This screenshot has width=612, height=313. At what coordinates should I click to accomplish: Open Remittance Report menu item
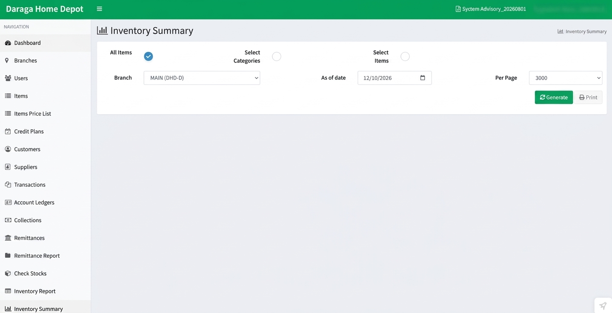point(45,256)
